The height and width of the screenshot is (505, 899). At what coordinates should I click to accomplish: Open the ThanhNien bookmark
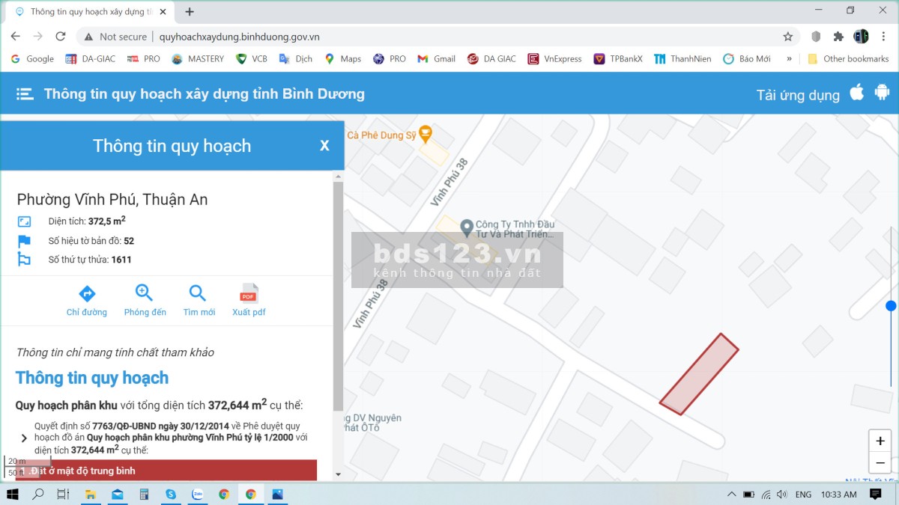pyautogui.click(x=682, y=58)
